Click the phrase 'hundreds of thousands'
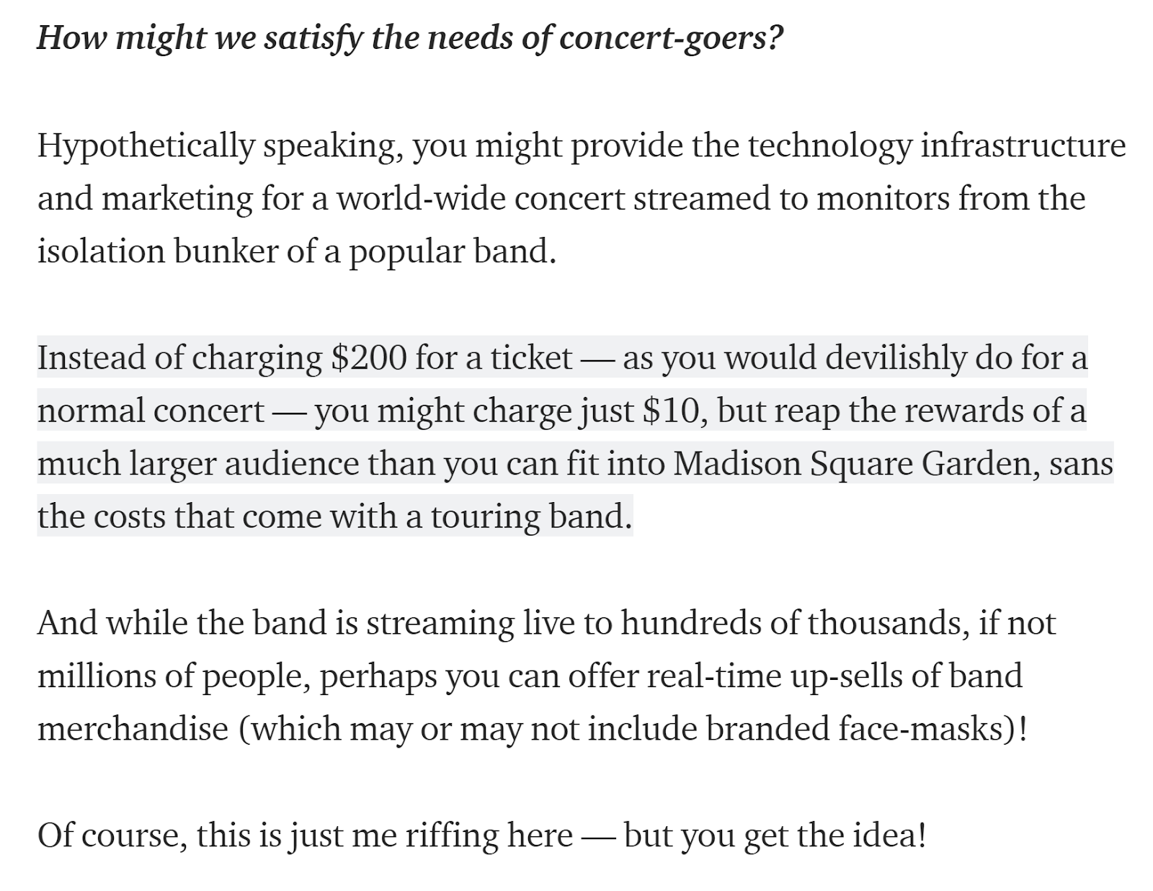The height and width of the screenshot is (891, 1153). pyautogui.click(x=794, y=623)
